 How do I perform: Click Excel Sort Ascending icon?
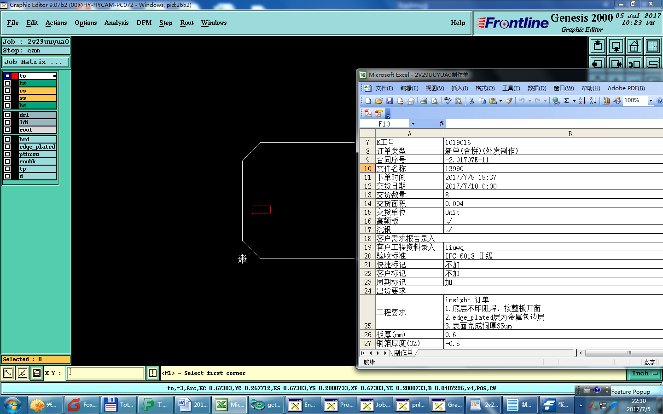[x=582, y=101]
